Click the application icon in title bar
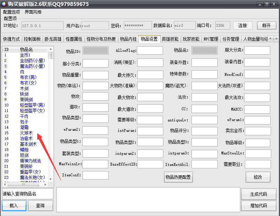Viewport: 280px width, 216px height. (4, 4)
